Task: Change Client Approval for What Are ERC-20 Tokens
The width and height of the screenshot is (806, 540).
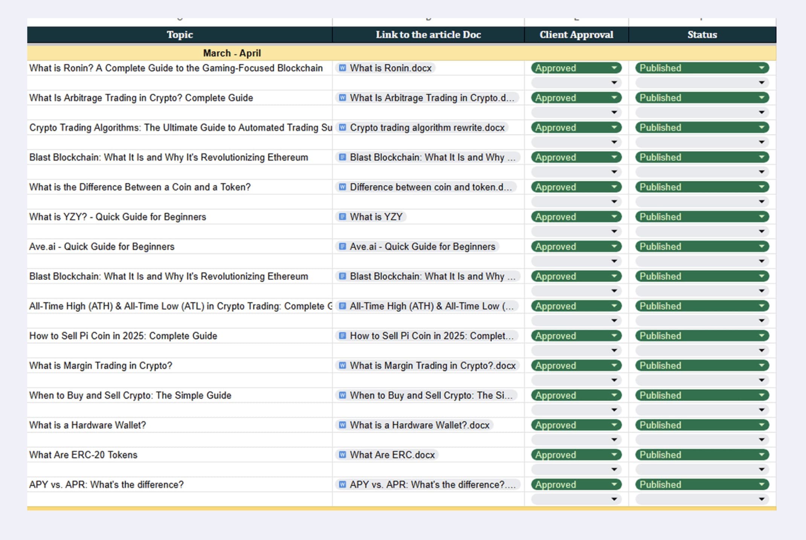Action: pos(576,455)
